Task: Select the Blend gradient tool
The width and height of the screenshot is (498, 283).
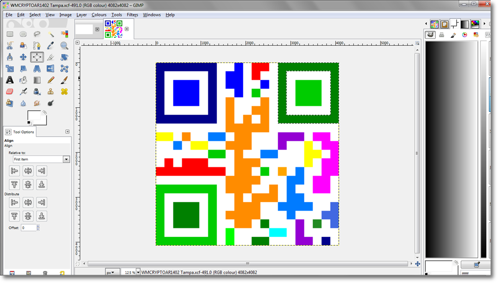Action: click(37, 80)
